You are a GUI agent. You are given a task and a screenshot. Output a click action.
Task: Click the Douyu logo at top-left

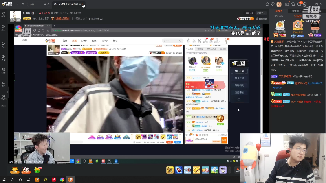click(x=7, y=4)
